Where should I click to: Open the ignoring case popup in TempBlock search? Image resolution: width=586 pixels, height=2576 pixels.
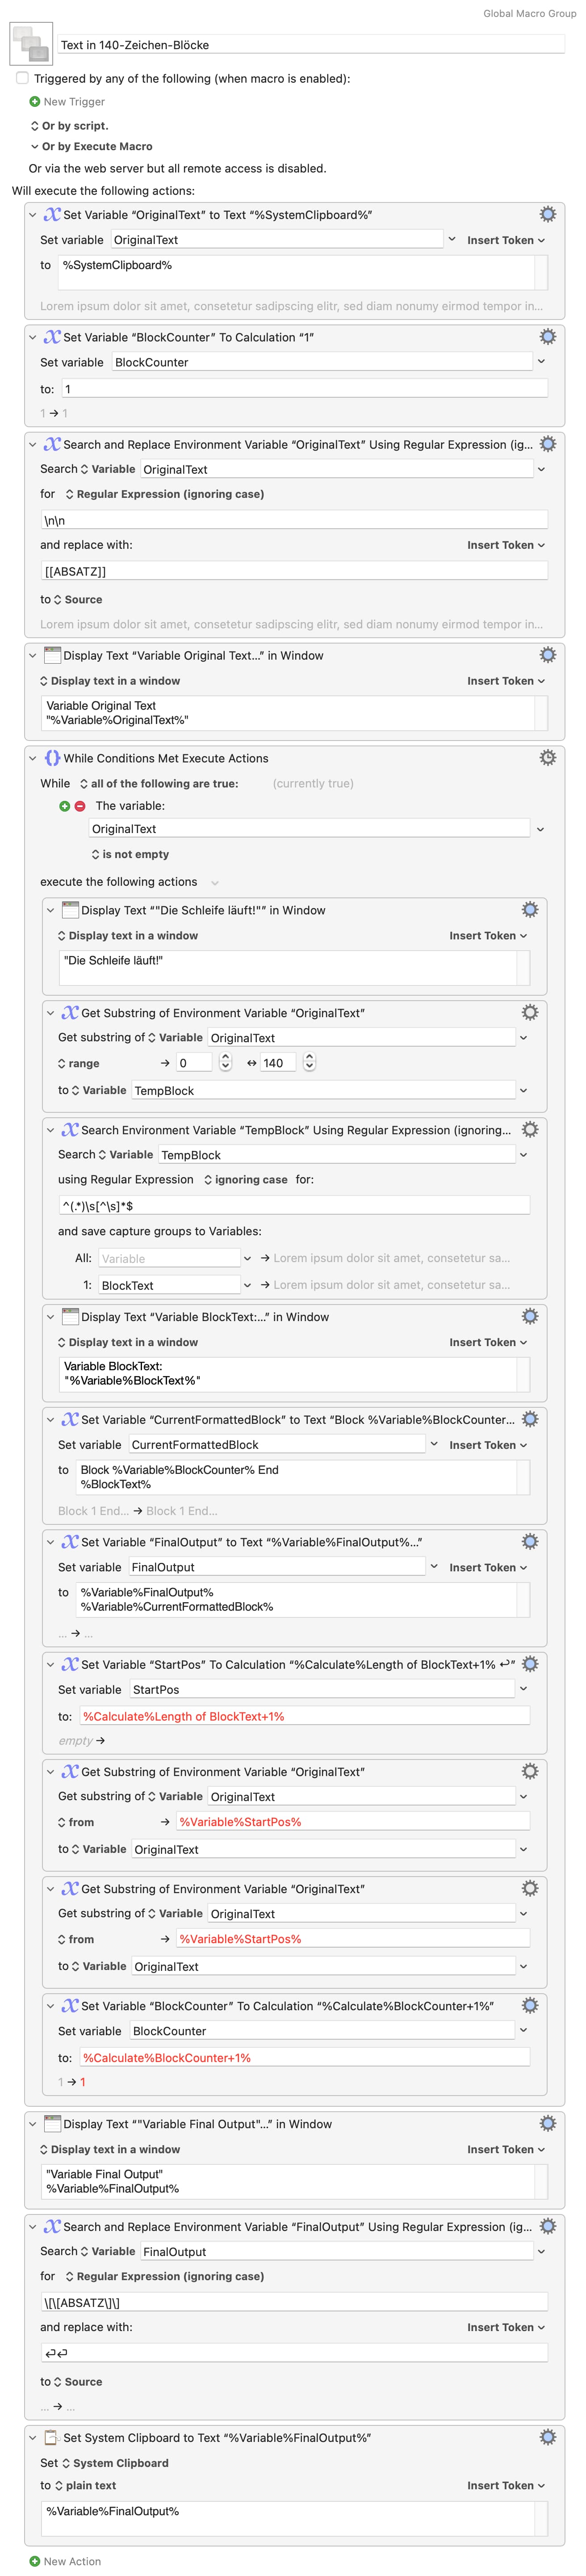click(x=245, y=1180)
